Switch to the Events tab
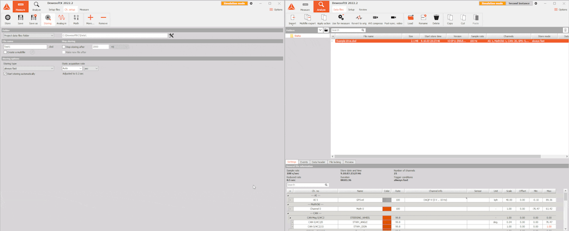The image size is (569, 231). (304, 162)
